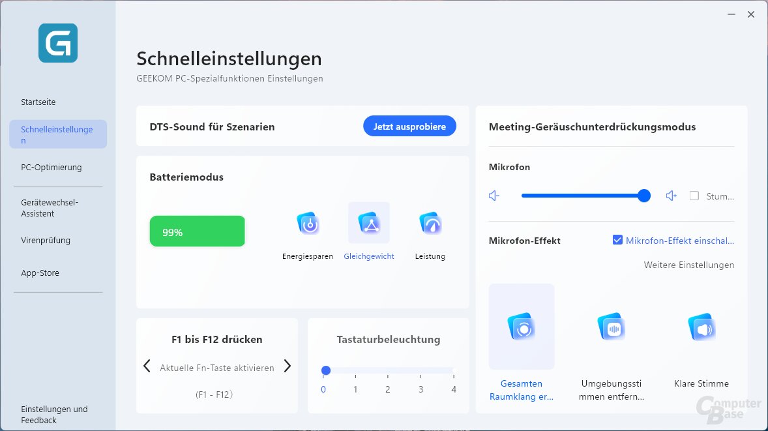Open the PC-Optimierung section

click(52, 167)
